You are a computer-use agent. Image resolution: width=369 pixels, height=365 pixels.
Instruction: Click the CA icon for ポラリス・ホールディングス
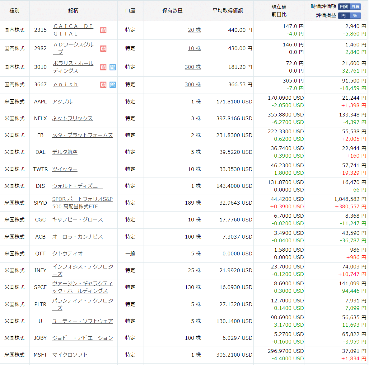click(x=103, y=67)
